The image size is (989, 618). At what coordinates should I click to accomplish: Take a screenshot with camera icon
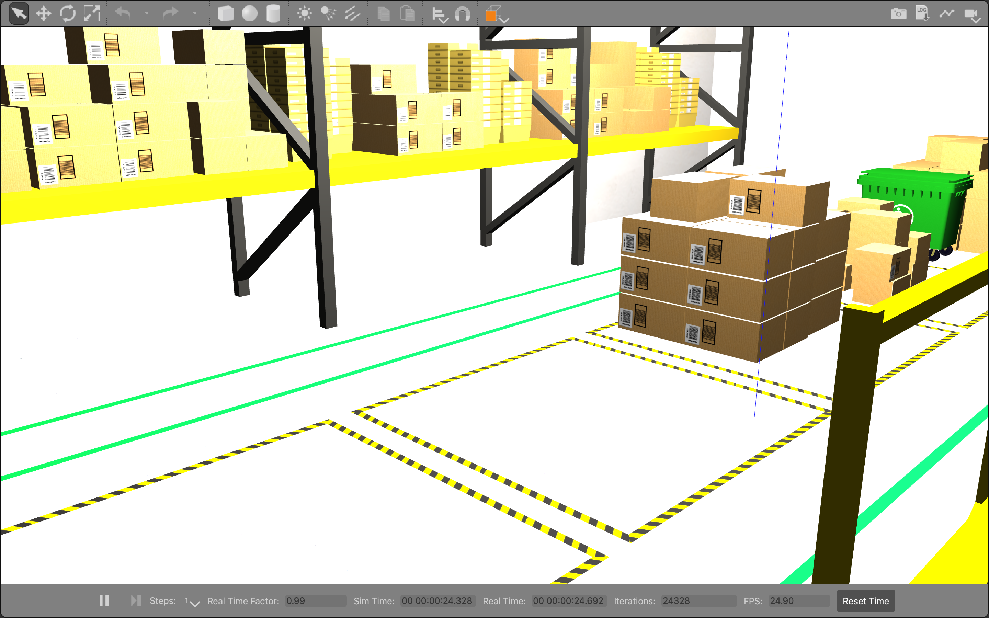pos(898,14)
